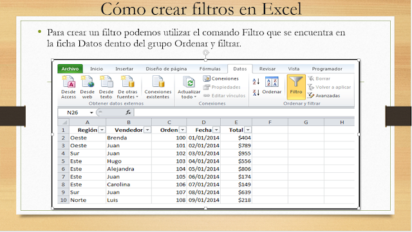Click cell with date 01/01/2014
This screenshot has width=412, height=232.
click(203, 138)
